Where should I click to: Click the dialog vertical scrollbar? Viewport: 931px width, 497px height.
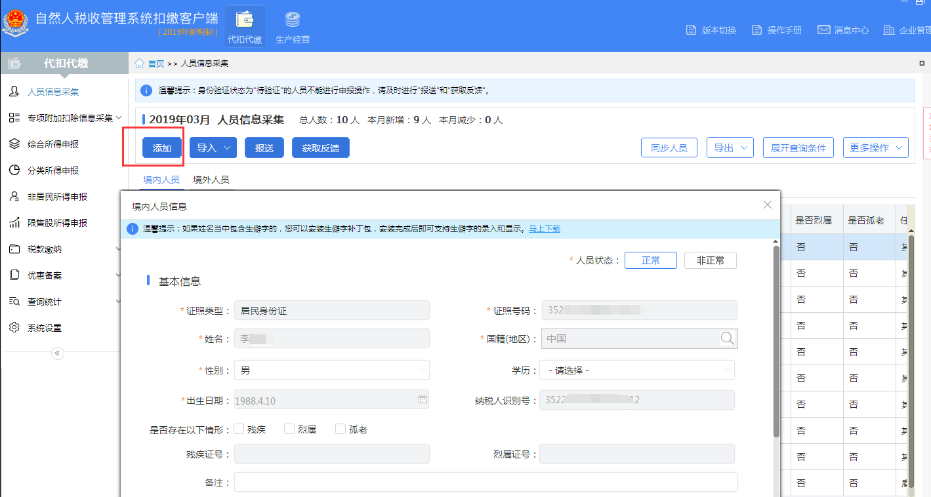[x=776, y=341]
